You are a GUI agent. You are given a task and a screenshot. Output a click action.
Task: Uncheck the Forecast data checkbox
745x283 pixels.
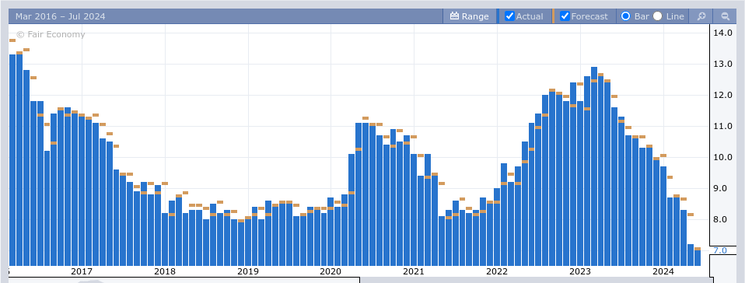pyautogui.click(x=565, y=16)
